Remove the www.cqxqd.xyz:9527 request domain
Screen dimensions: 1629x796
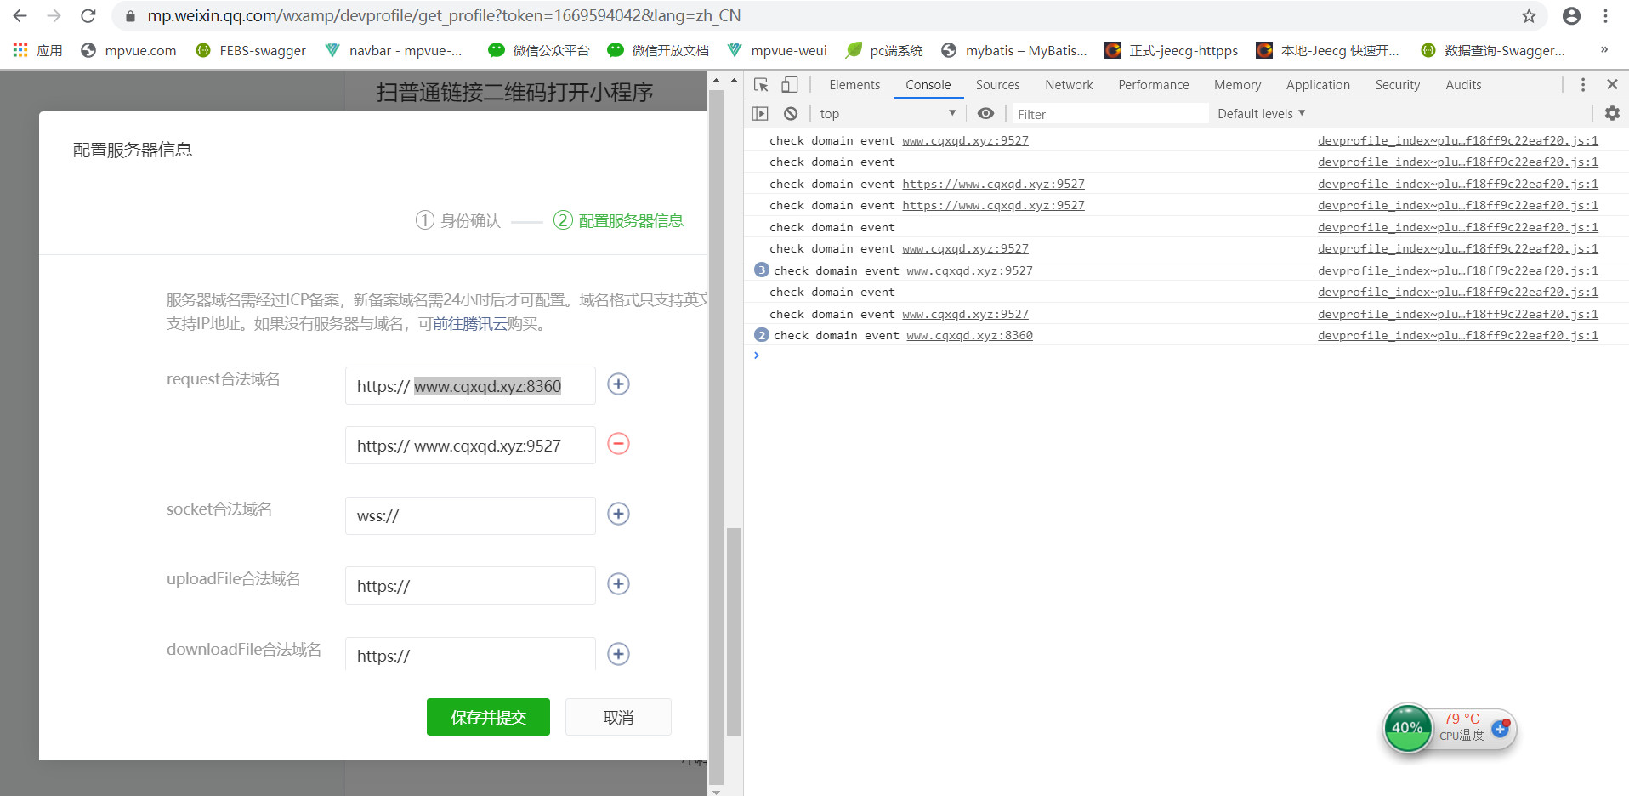(618, 444)
